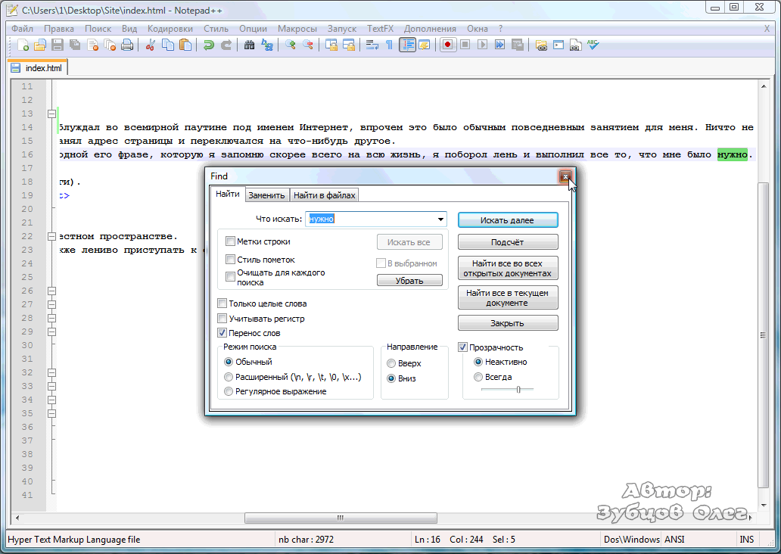Image resolution: width=781 pixels, height=554 pixels.
Task: Switch to the Заменить tab
Action: (x=266, y=195)
